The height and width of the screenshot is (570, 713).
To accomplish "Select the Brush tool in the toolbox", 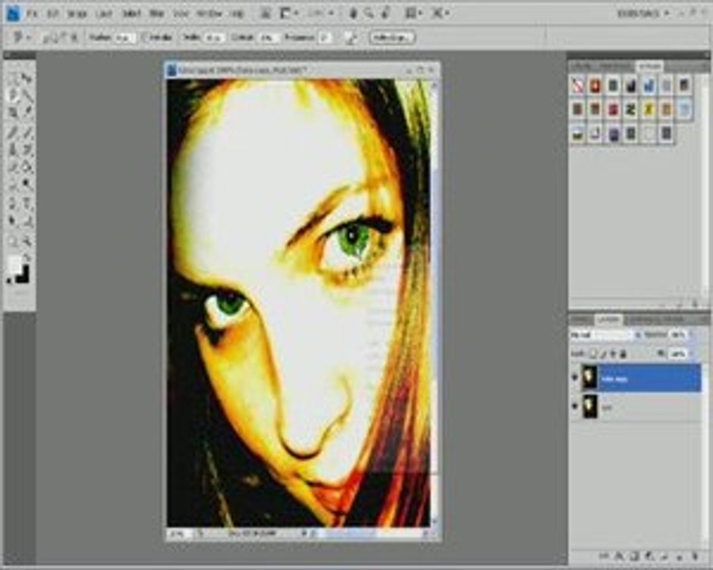I will click(27, 133).
